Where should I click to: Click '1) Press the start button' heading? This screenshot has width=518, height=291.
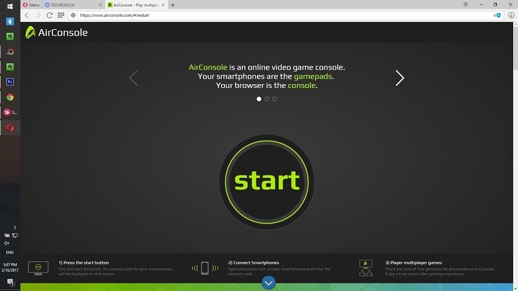click(x=84, y=262)
